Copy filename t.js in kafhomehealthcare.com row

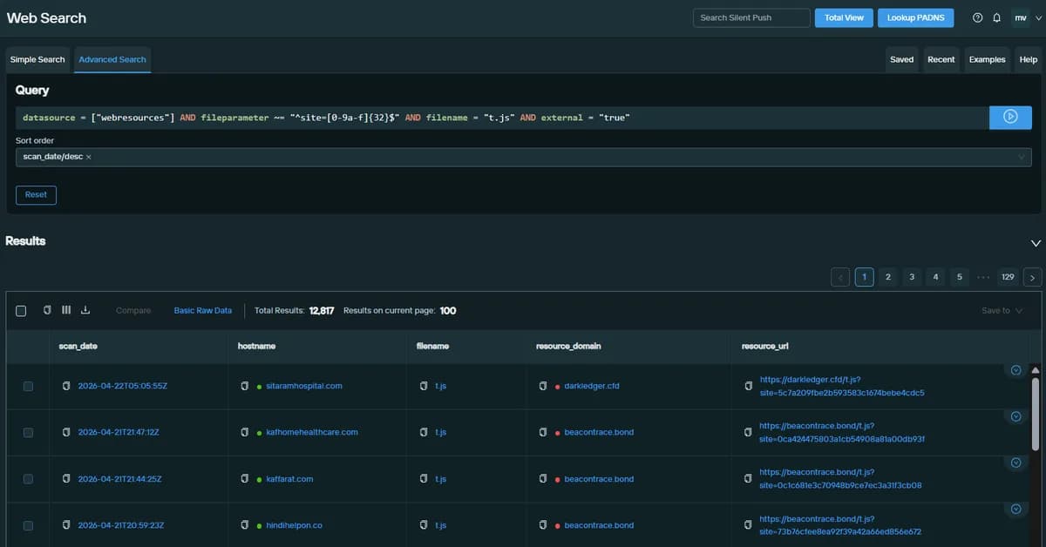[x=424, y=432]
